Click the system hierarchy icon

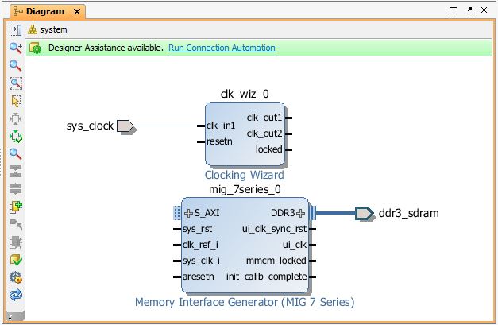tap(33, 29)
